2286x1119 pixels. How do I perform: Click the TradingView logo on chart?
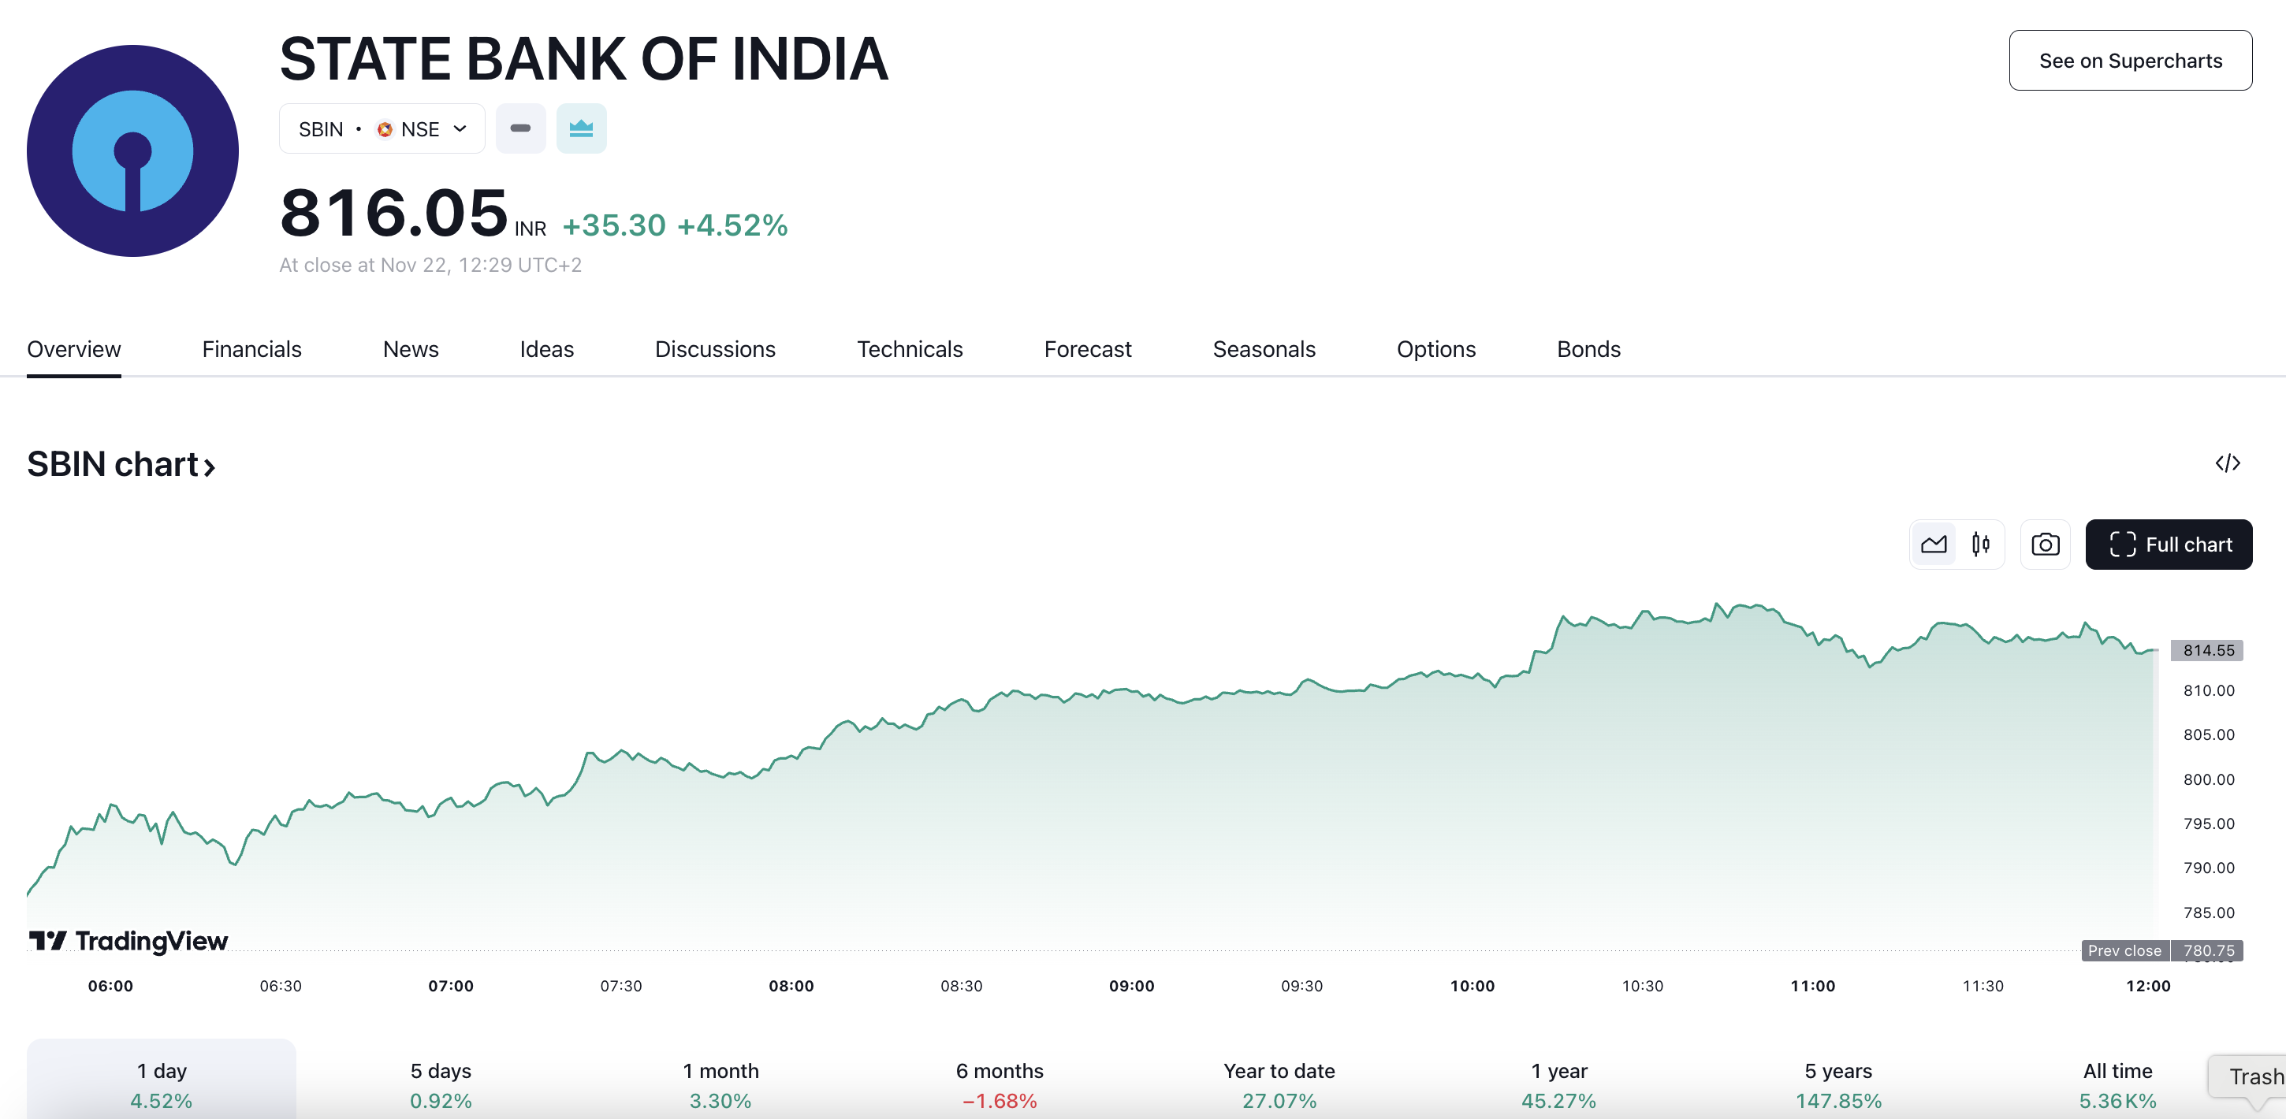tap(128, 941)
